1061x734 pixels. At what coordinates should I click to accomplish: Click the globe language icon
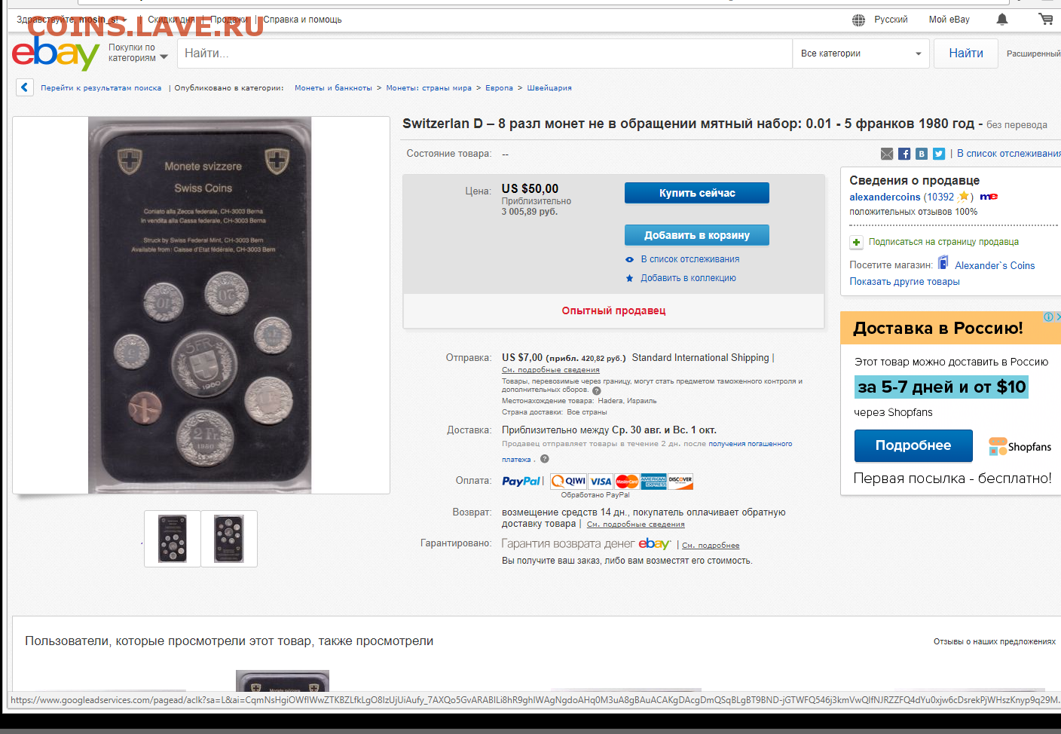tap(858, 20)
